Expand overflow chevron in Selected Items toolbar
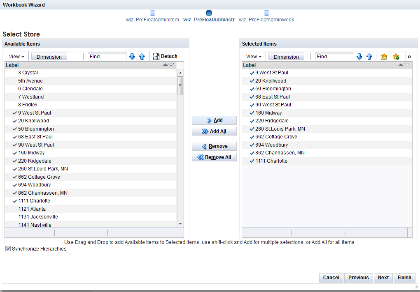The height and width of the screenshot is (292, 420). click(x=409, y=57)
